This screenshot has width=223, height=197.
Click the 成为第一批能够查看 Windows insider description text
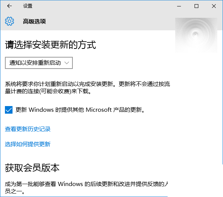click(x=86, y=188)
